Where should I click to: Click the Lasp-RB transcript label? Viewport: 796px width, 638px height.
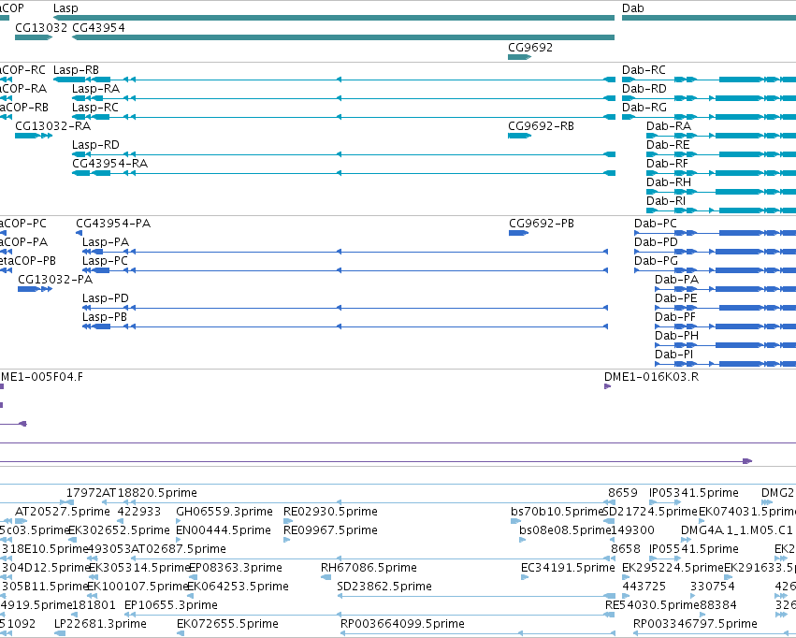pos(76,69)
